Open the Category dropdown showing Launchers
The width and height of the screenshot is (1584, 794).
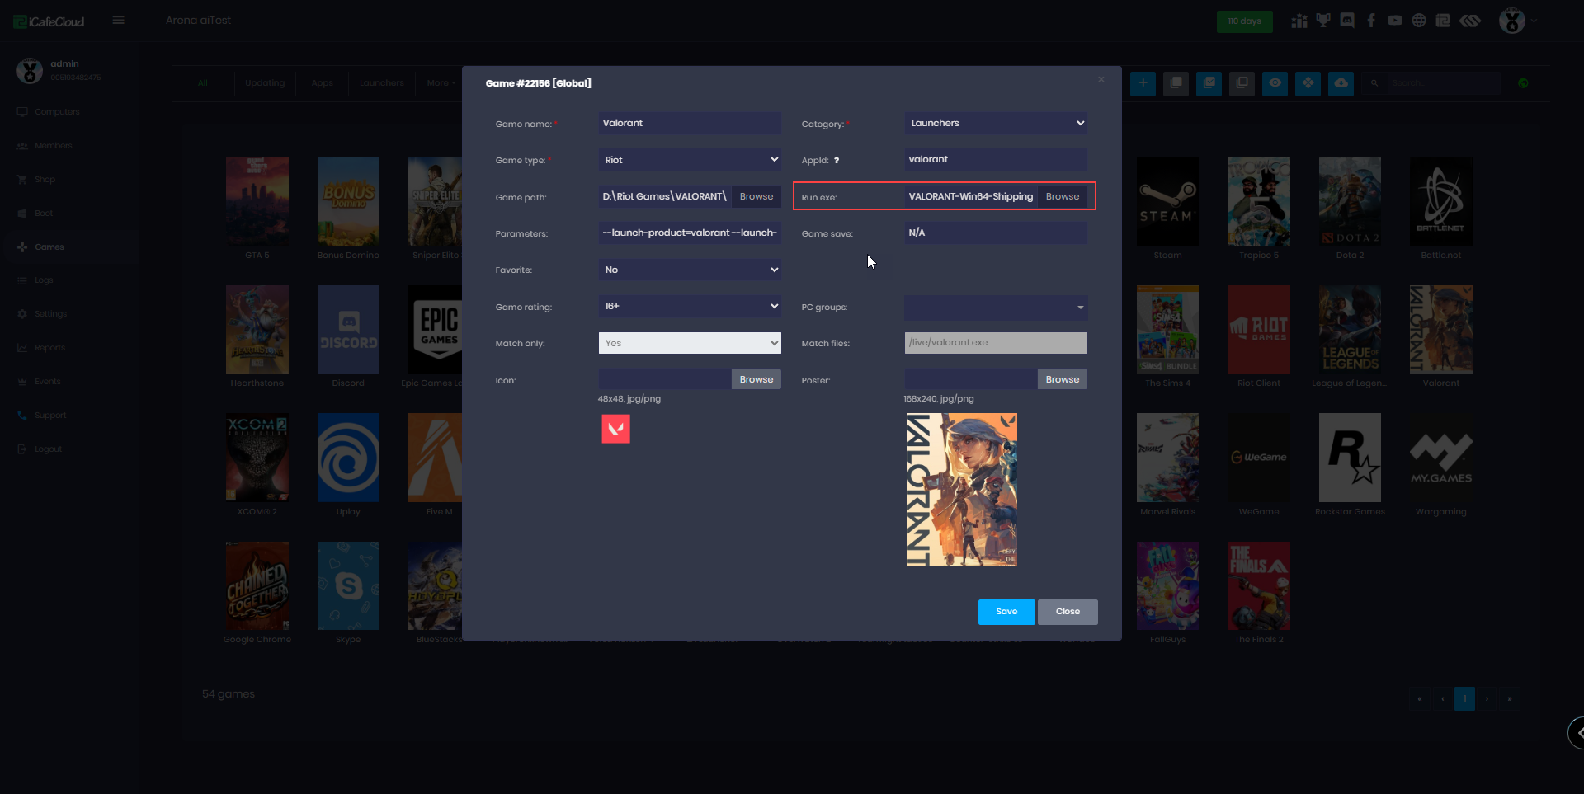click(995, 124)
